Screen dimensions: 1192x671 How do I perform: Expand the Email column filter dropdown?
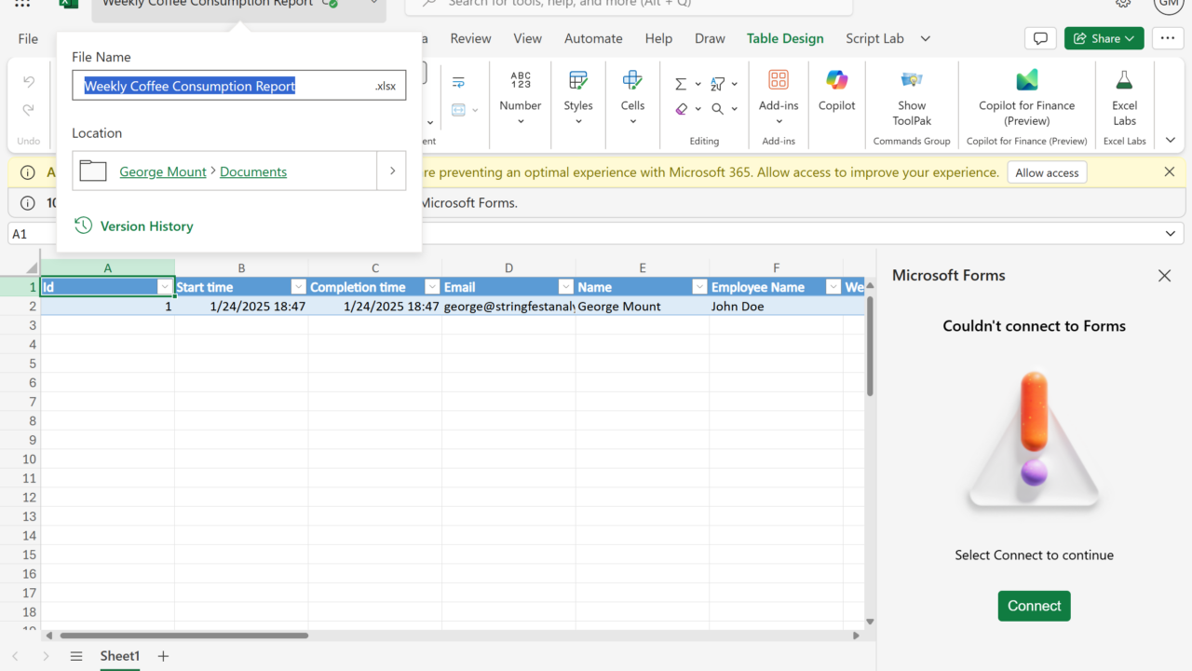pos(565,287)
